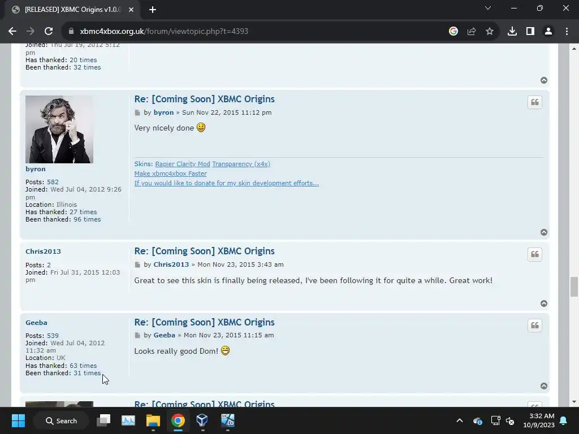Open the tab search chevron
The height and width of the screenshot is (434, 579).
488,8
